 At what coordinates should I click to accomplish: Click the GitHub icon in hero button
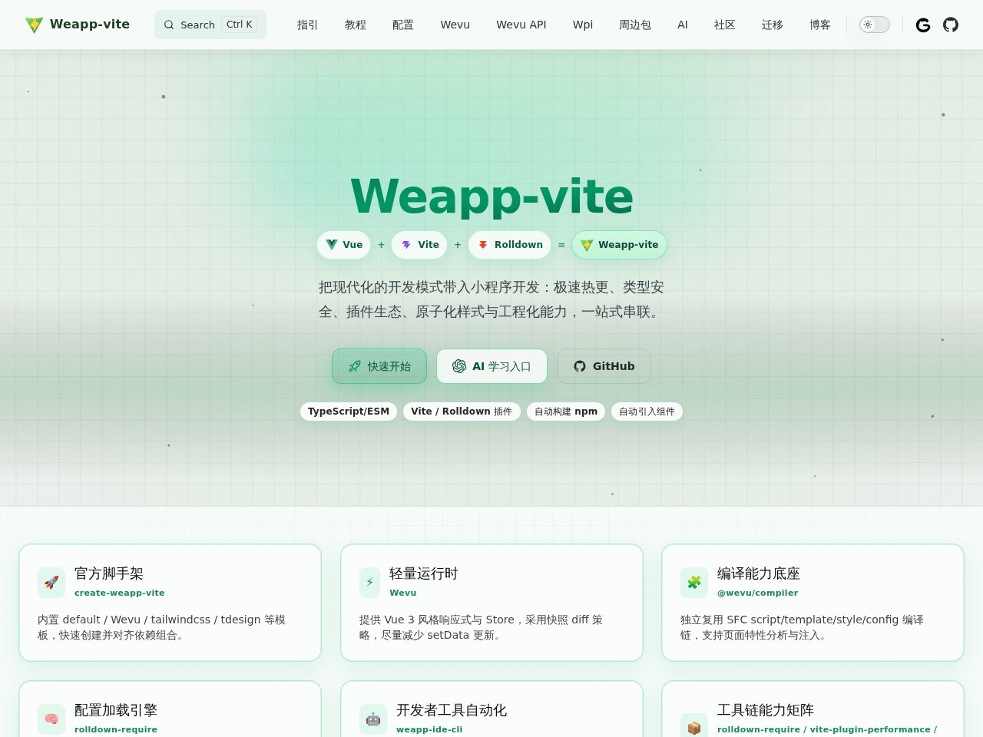point(580,366)
